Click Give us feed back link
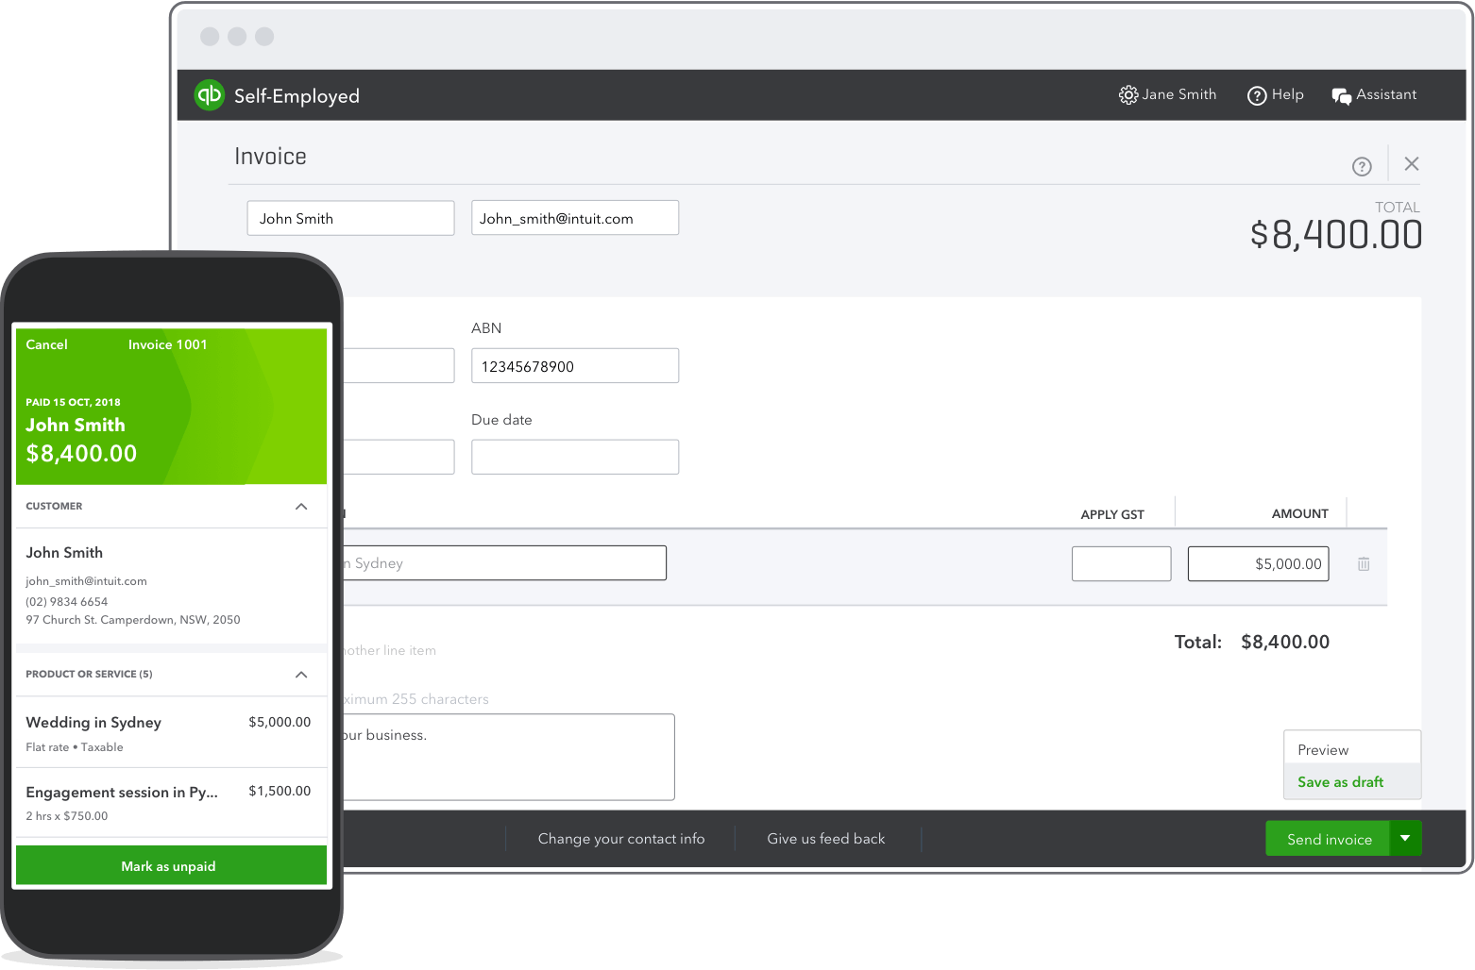 pyautogui.click(x=826, y=839)
